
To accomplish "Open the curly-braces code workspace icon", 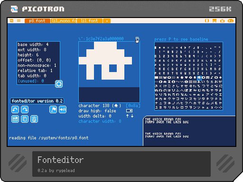I will click(207, 21).
